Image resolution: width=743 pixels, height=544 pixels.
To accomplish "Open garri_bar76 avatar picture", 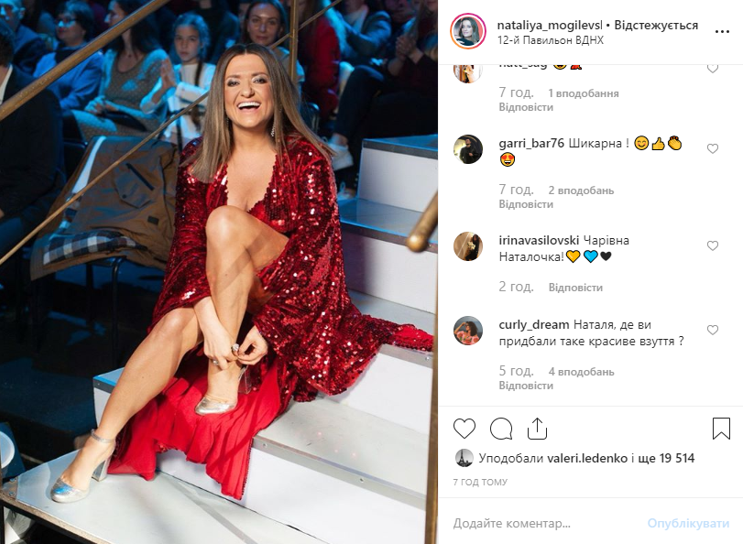I will [468, 149].
